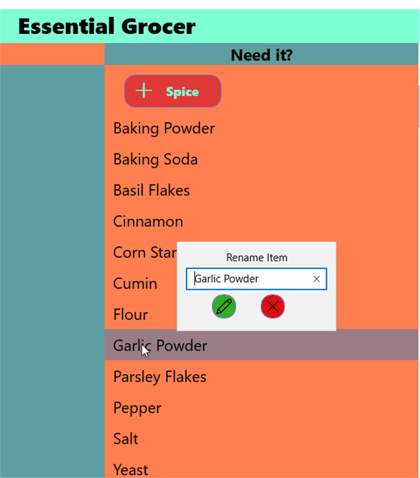Screen dimensions: 420x478
Task: Select Yeast at the list bottom
Action: pyautogui.click(x=131, y=469)
